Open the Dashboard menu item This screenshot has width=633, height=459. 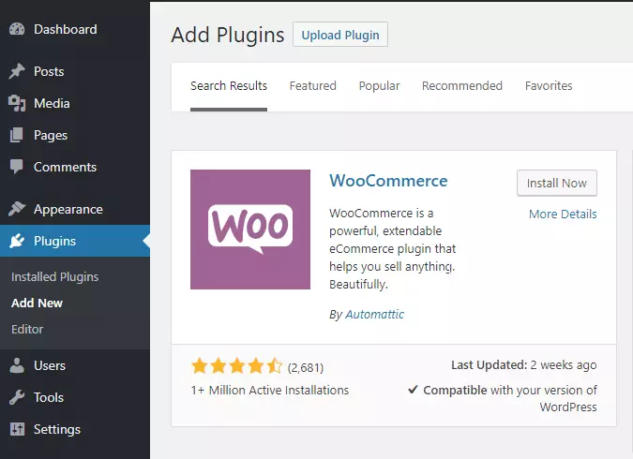pyautogui.click(x=75, y=29)
